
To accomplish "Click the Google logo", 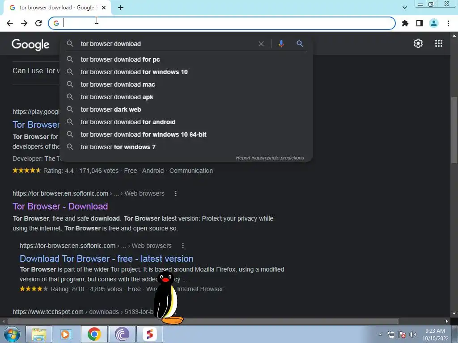I will pyautogui.click(x=30, y=45).
